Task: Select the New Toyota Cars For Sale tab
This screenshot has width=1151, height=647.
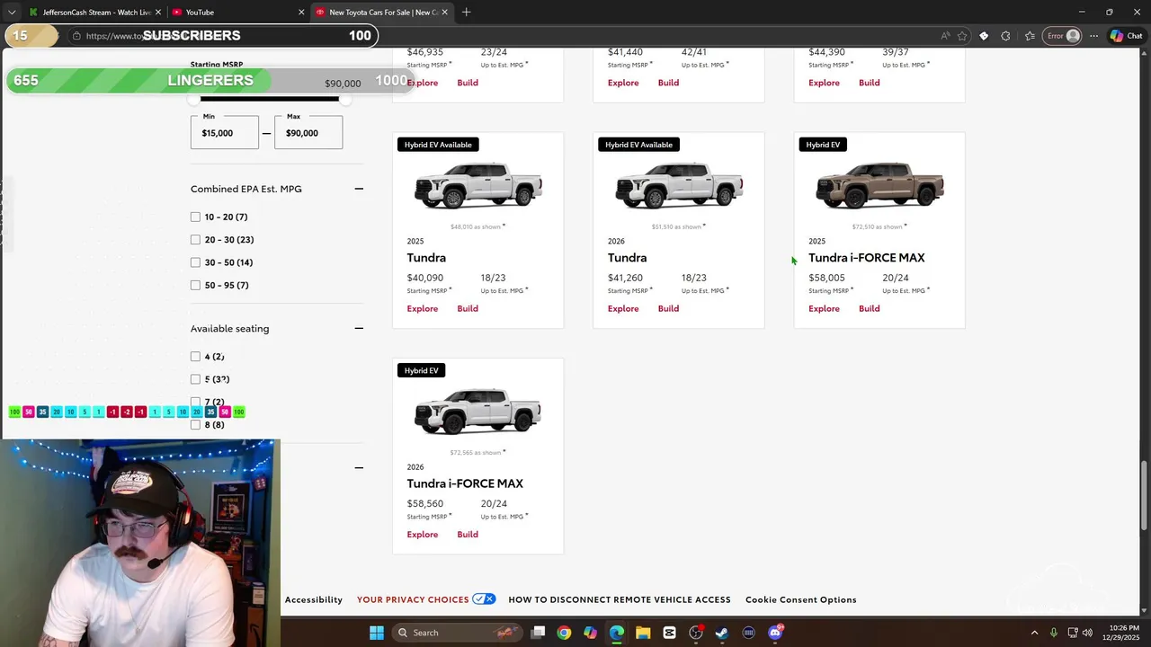Action: (x=383, y=13)
